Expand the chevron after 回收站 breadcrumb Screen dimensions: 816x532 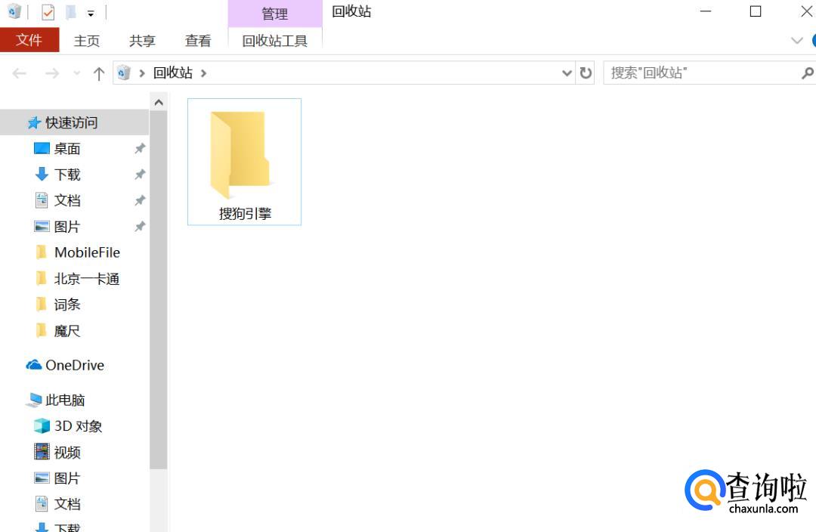click(x=203, y=73)
